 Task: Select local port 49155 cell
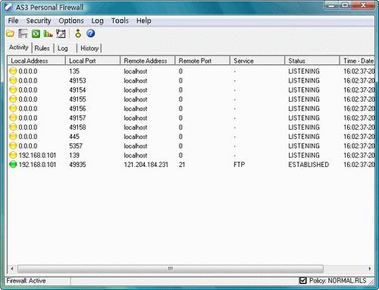click(77, 99)
